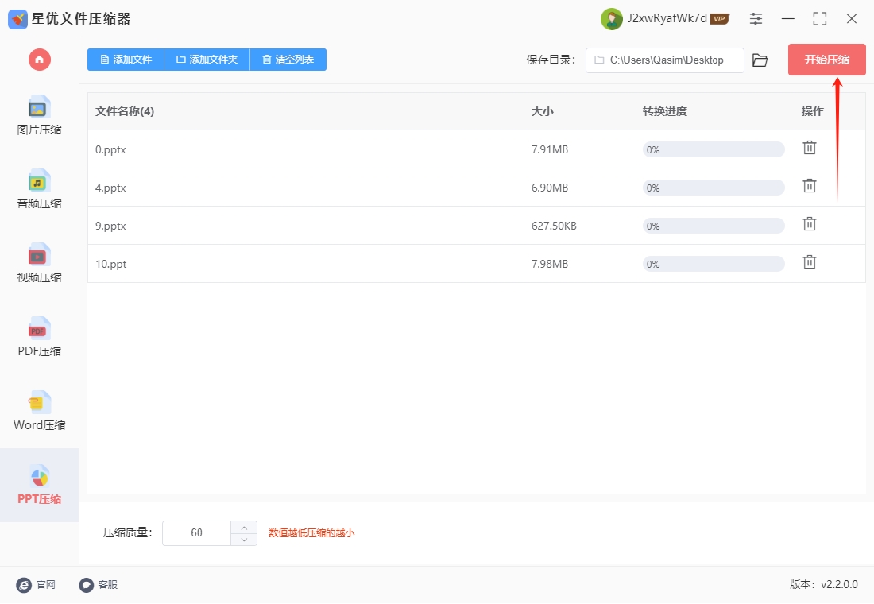Toggle fullscreen window icon
The height and width of the screenshot is (604, 874).
click(x=819, y=19)
